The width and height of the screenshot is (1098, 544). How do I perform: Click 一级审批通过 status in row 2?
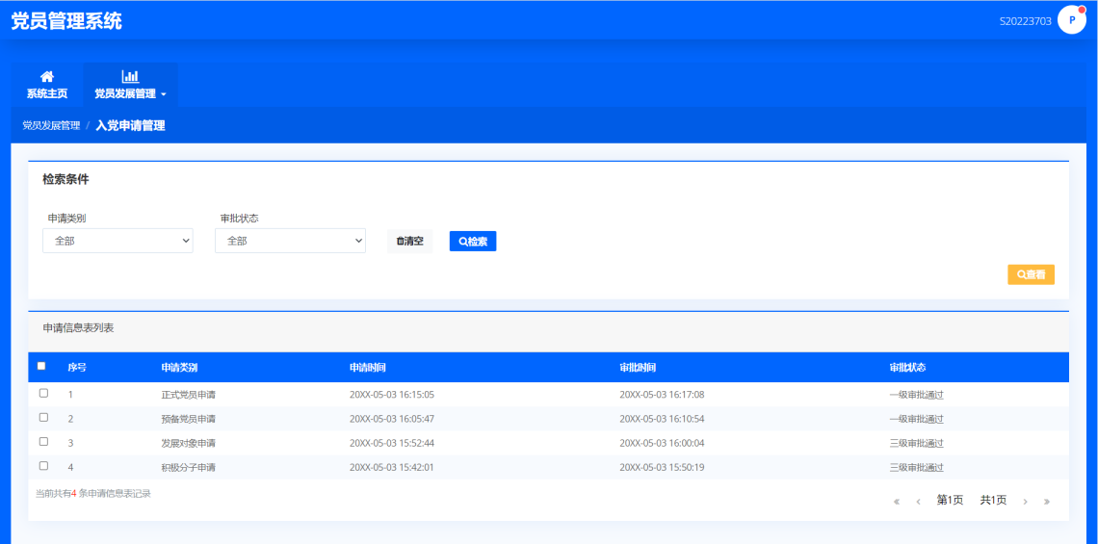click(917, 419)
